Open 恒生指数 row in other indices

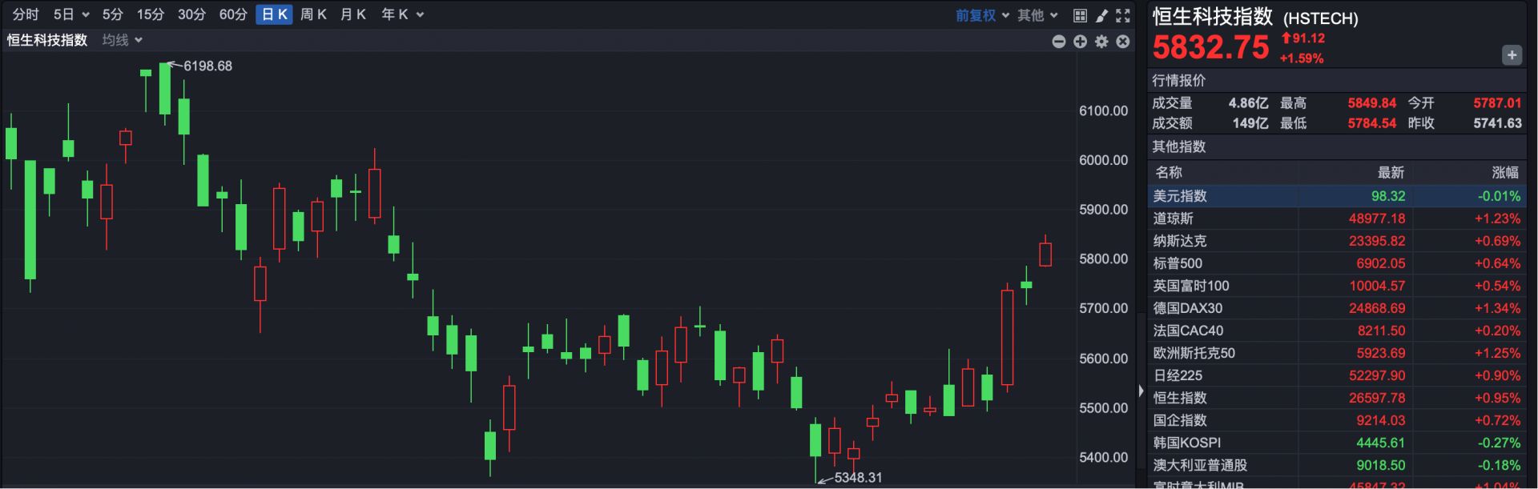tap(1179, 398)
